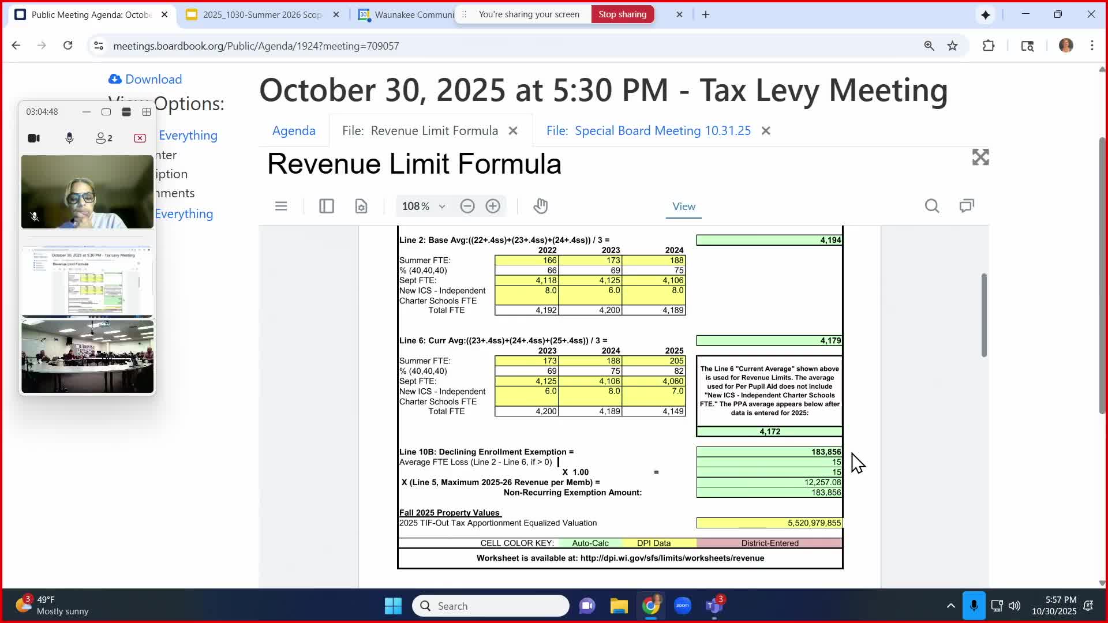Open the PDF search magnifier
The width and height of the screenshot is (1108, 623).
coord(931,206)
